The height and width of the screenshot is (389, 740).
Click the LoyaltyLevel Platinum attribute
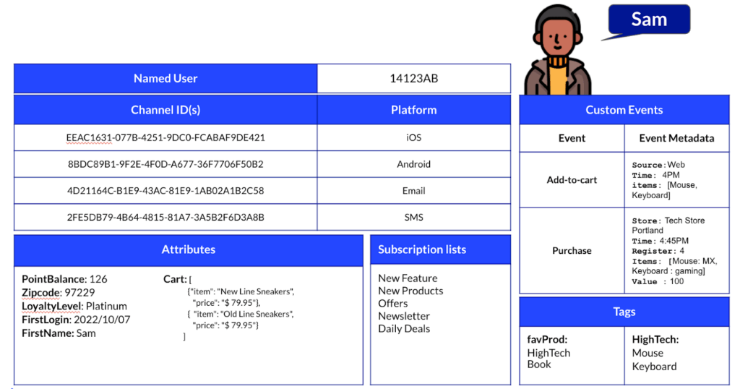[74, 306]
